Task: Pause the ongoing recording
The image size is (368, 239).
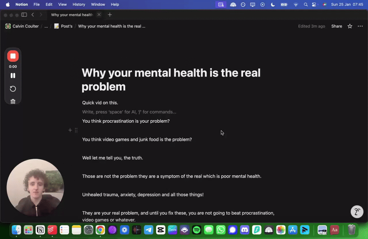Action: [x=13, y=75]
